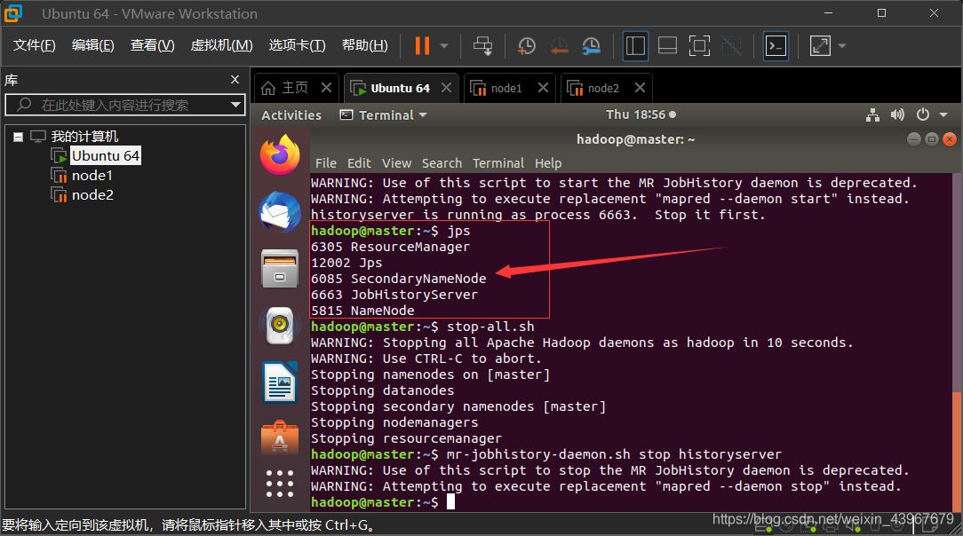Screen dimensions: 963x536
Task: Toggle the thumbnail bar view
Action: pyautogui.click(x=667, y=45)
